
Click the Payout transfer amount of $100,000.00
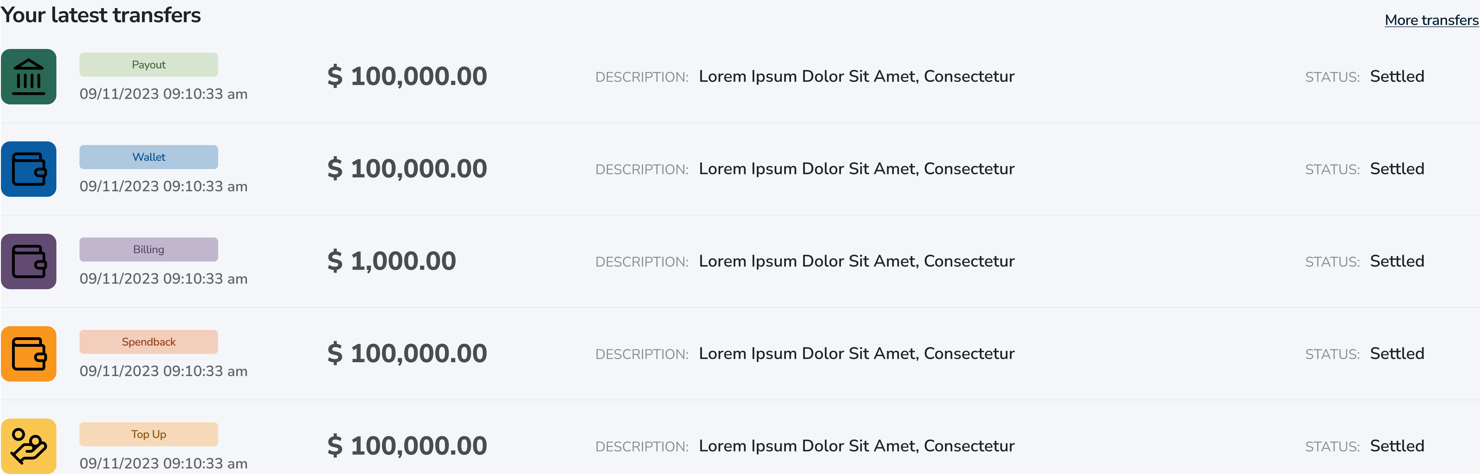(x=407, y=75)
